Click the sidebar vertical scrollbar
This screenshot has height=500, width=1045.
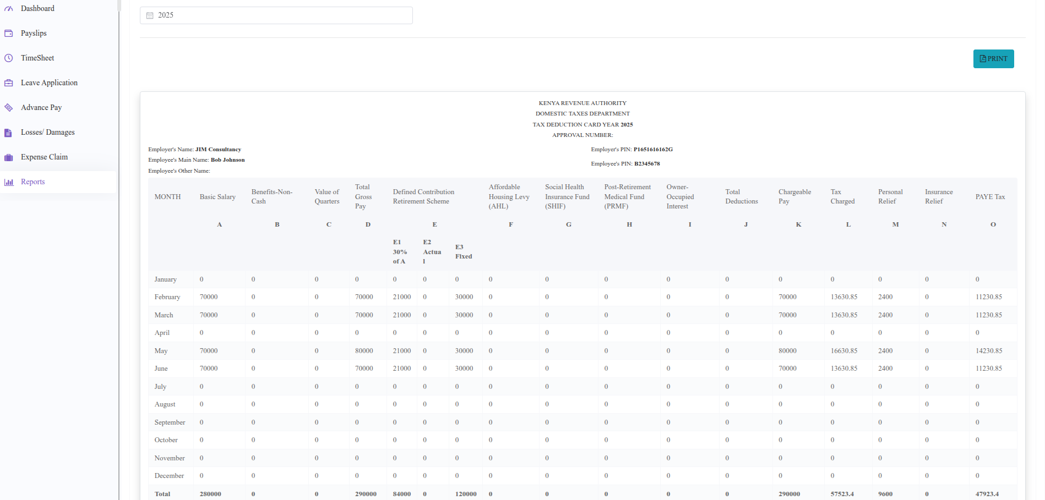click(x=119, y=6)
